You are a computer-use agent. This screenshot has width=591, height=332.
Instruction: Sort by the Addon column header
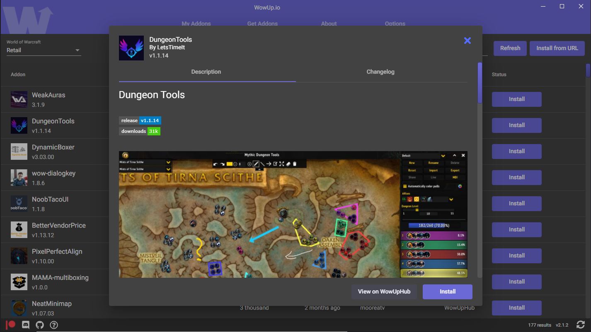click(x=18, y=75)
